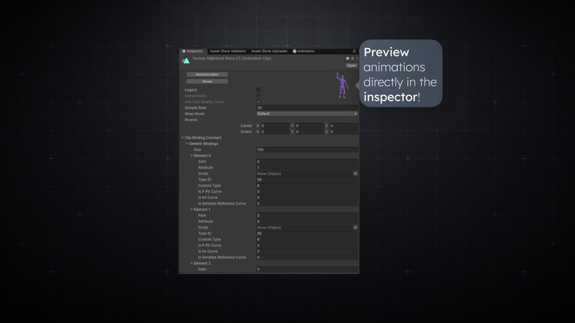Click the Element 1 Attribute field
This screenshot has width=575, height=323.
pos(307,222)
